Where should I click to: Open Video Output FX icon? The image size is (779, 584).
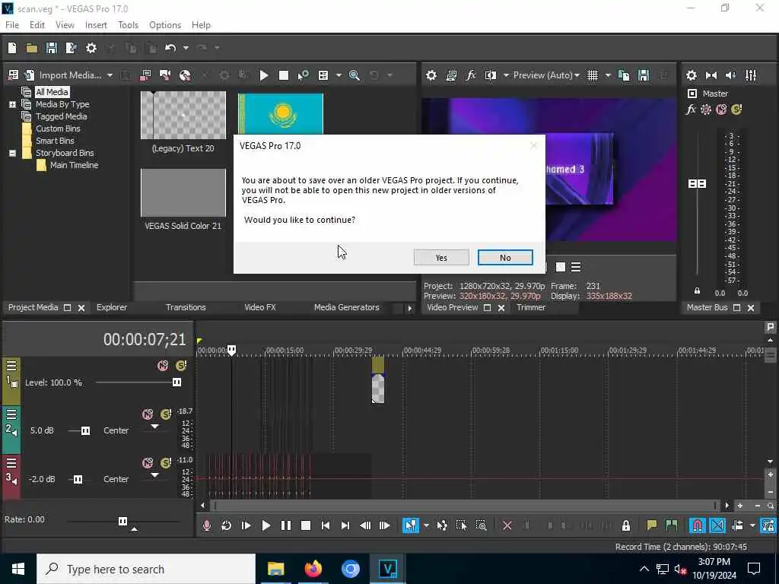(x=470, y=75)
